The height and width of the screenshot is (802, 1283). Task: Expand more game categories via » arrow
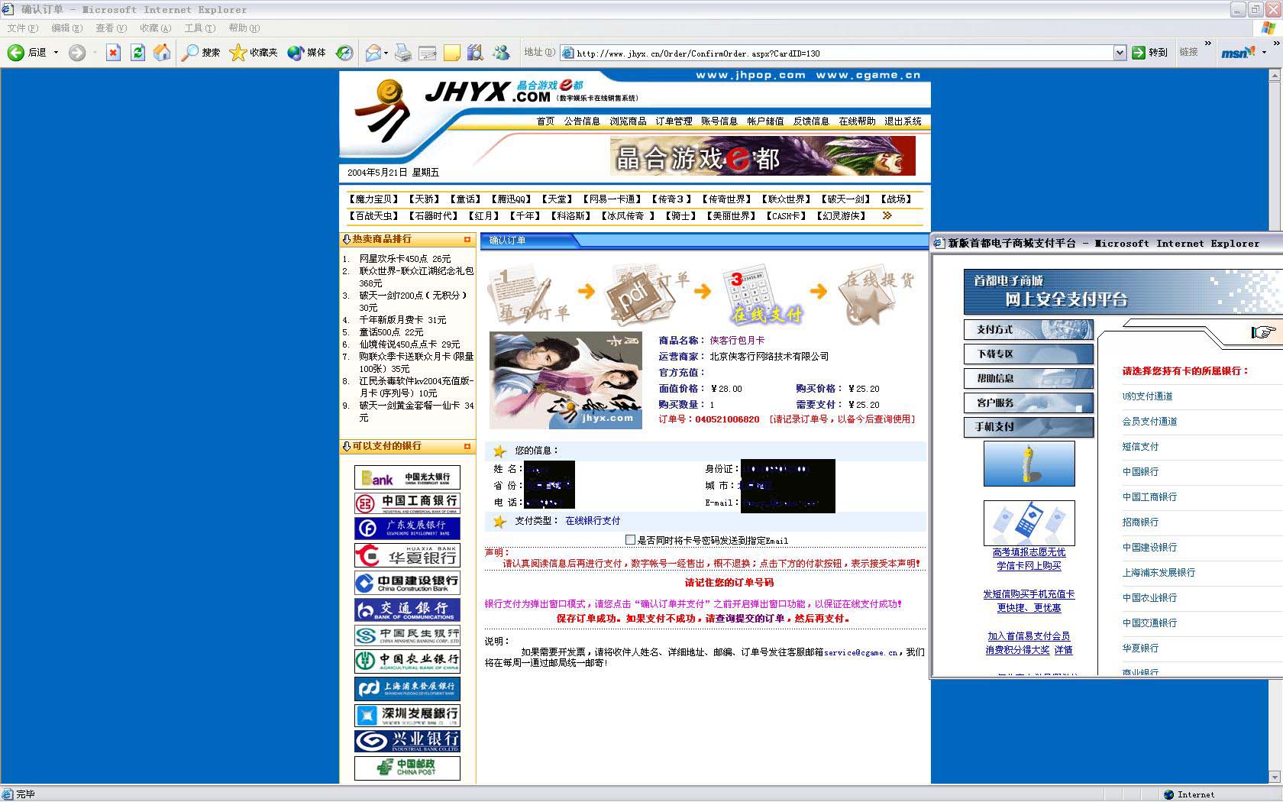(x=887, y=215)
